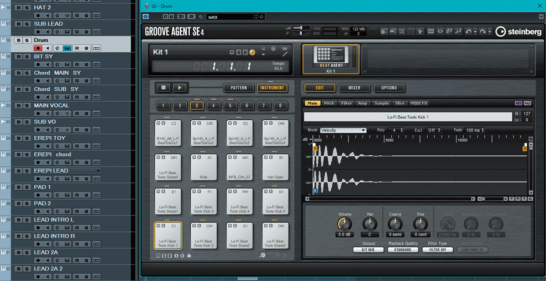
Task: Open the Mode Velocity dropdown
Action: 343,130
